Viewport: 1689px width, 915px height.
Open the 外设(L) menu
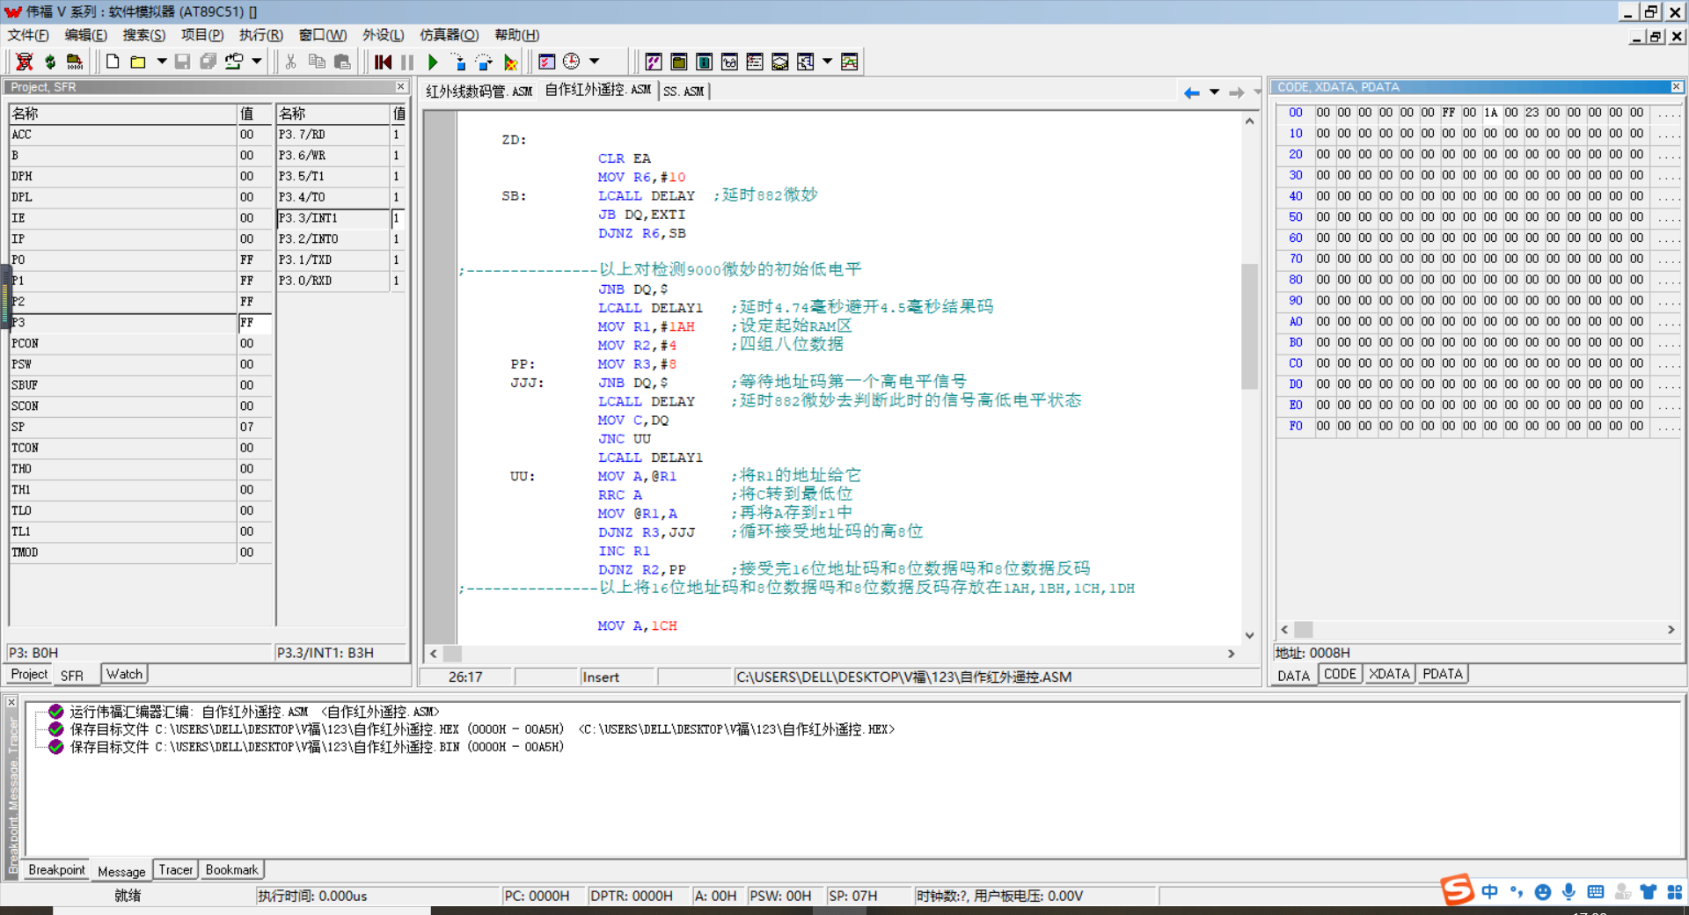[383, 35]
